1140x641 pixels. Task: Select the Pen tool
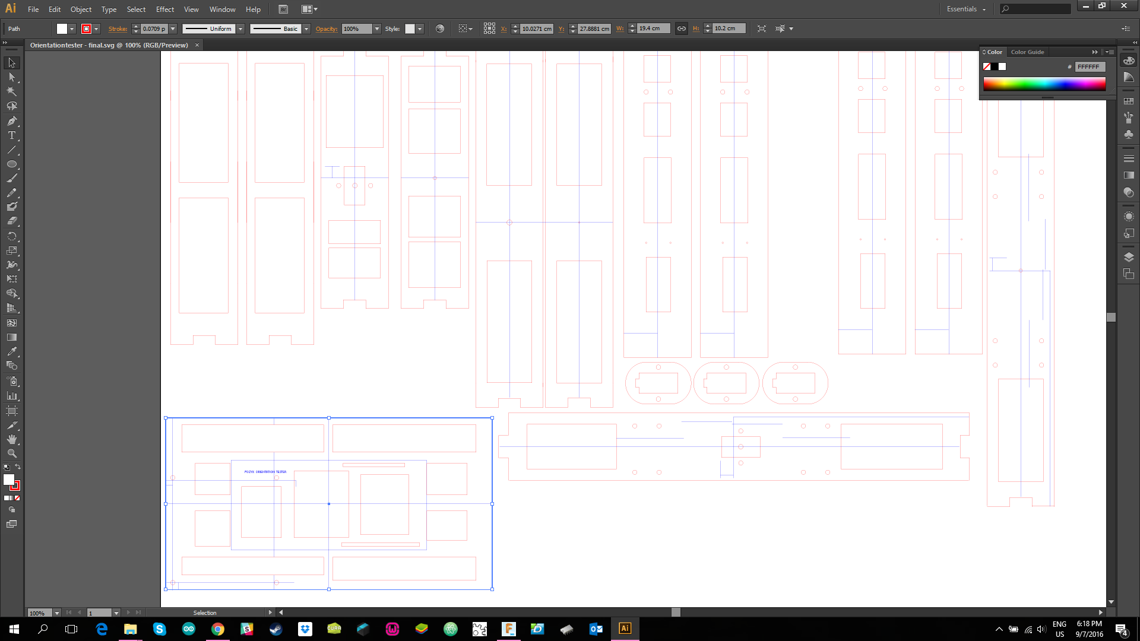click(x=11, y=121)
